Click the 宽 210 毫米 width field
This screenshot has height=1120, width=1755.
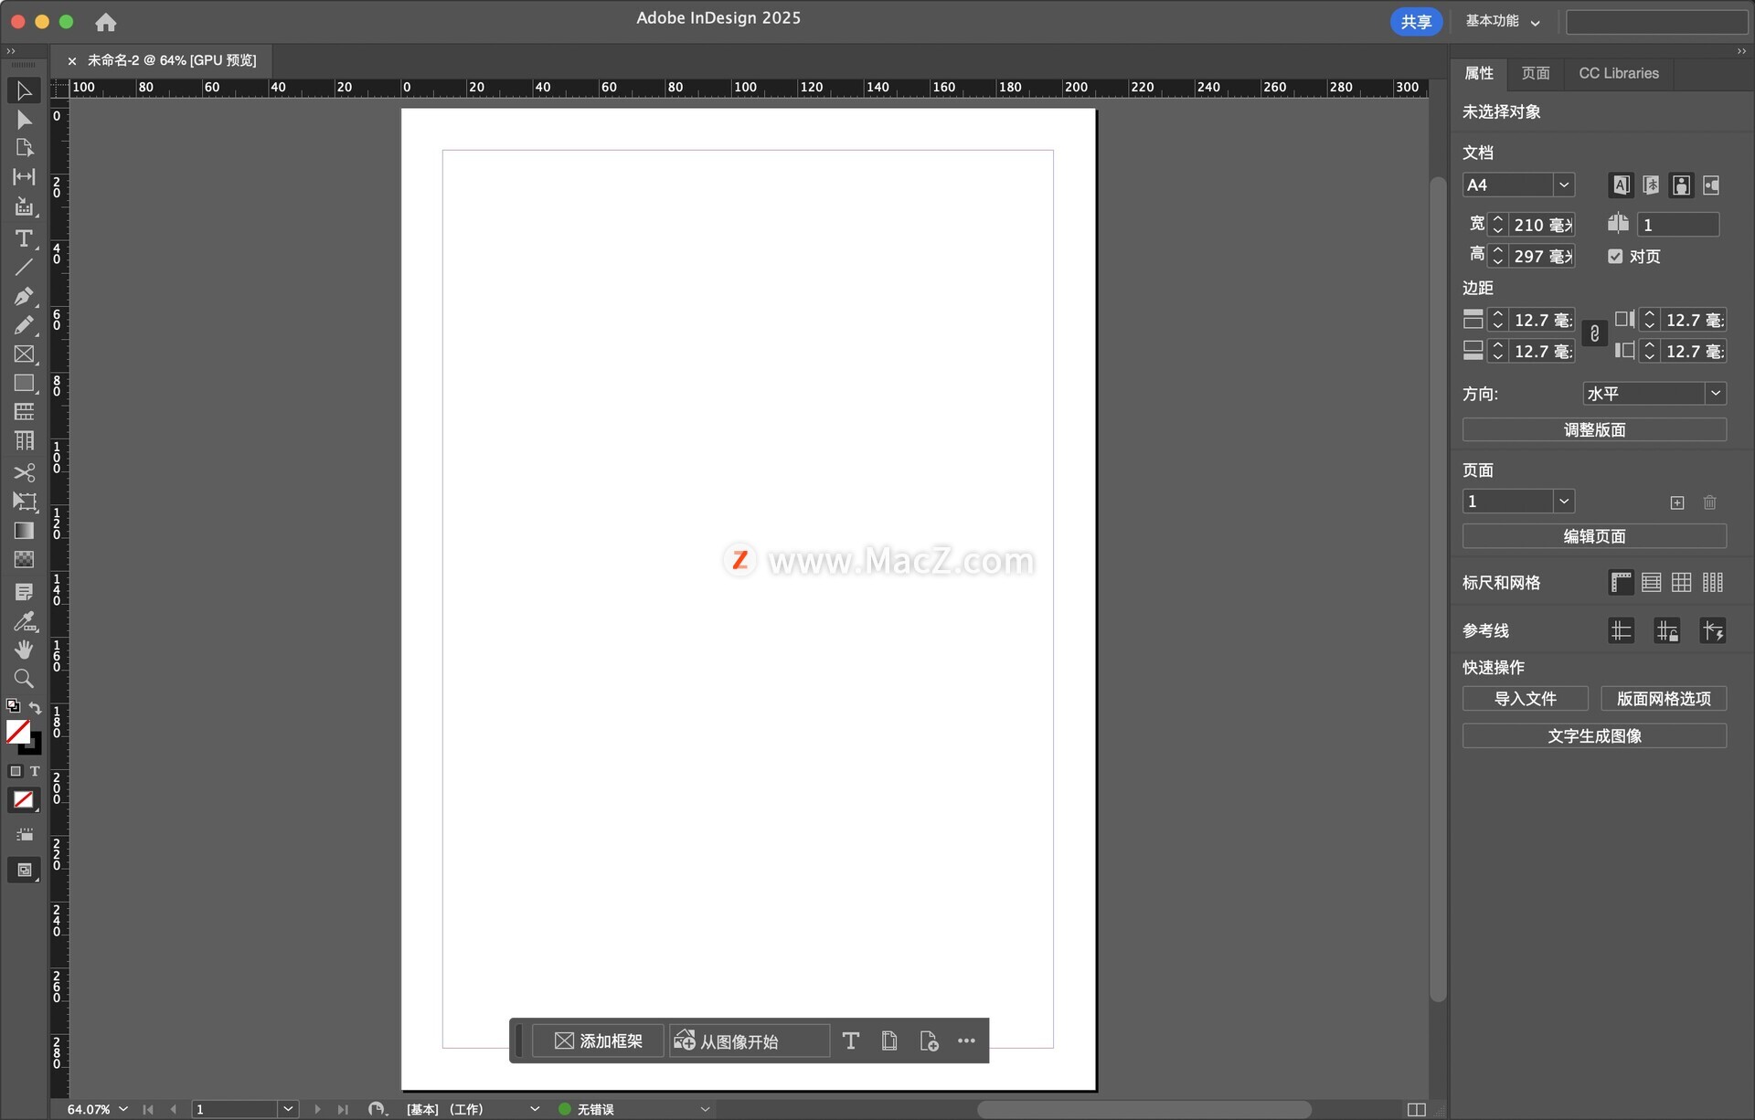click(1541, 225)
